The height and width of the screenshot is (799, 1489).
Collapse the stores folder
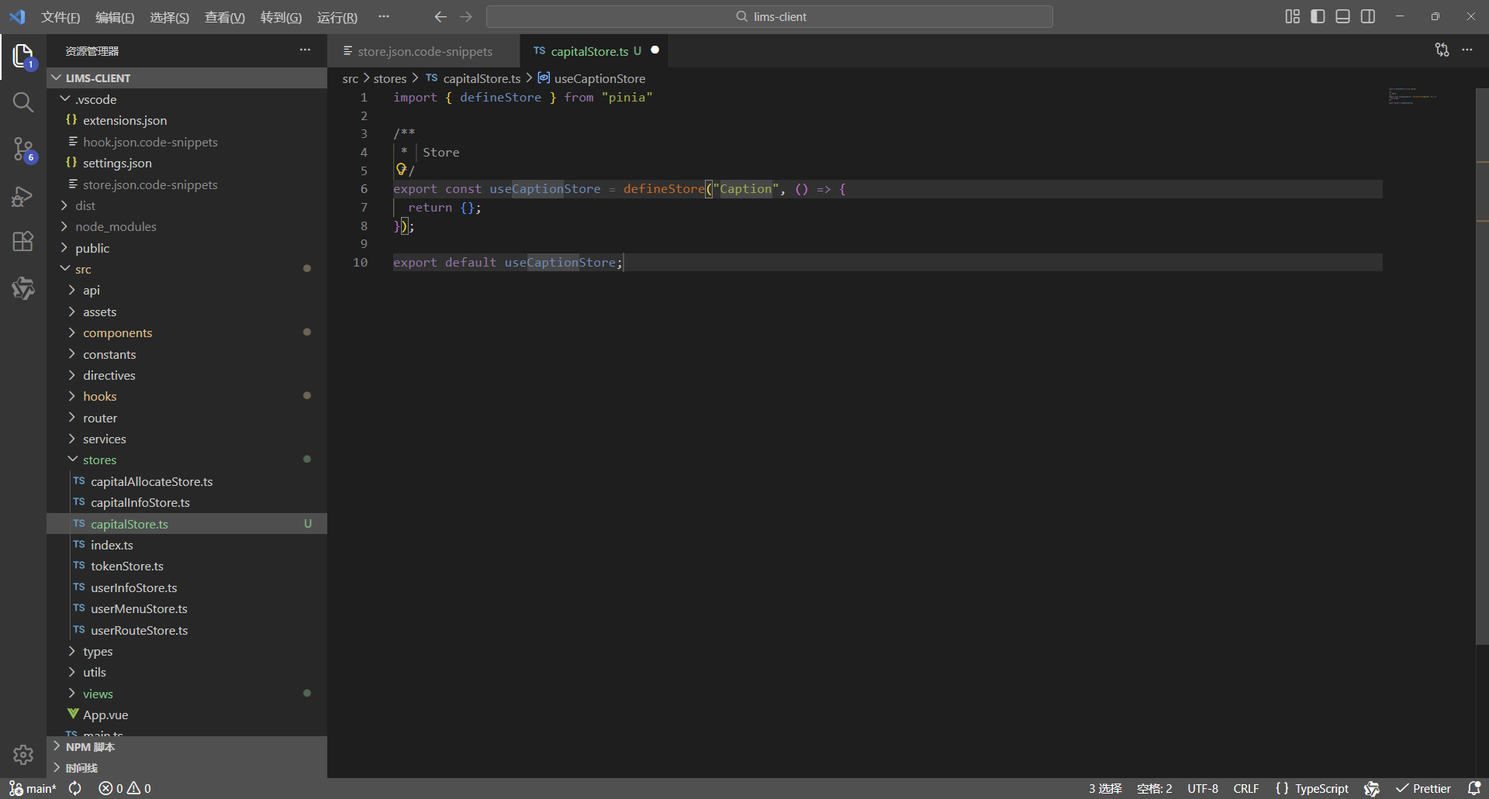(187, 460)
